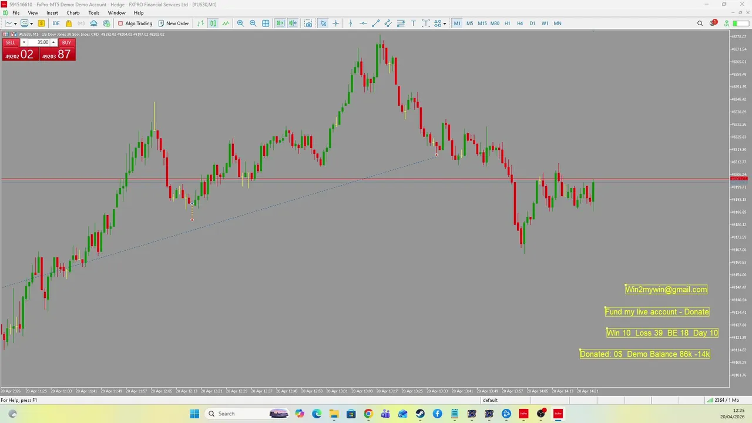
Task: Toggle chart auto-scroll button
Action: (280, 23)
